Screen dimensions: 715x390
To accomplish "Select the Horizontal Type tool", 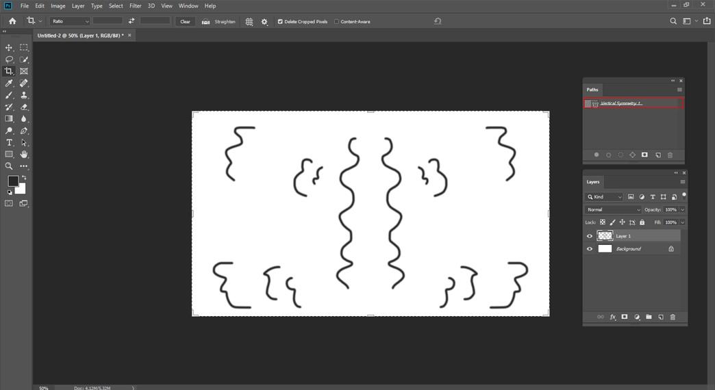I will [9, 142].
